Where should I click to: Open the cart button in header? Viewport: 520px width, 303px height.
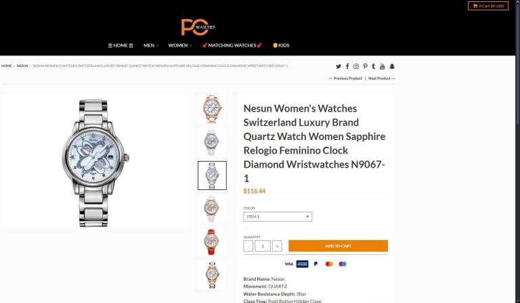click(488, 6)
